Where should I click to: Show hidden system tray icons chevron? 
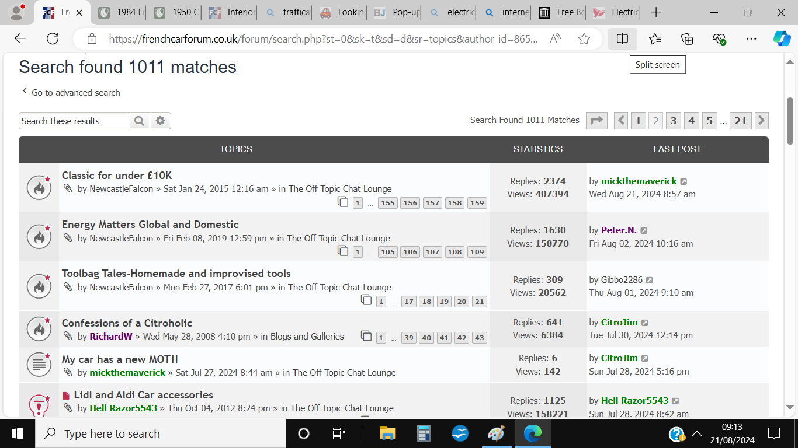click(x=697, y=433)
